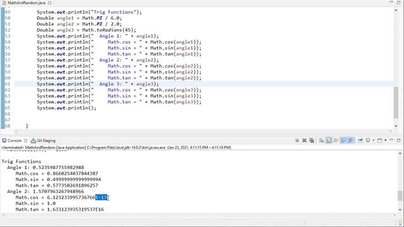This screenshot has height=227, width=404.
Task: Click the Double angle2 declaration line
Action: tap(79, 24)
